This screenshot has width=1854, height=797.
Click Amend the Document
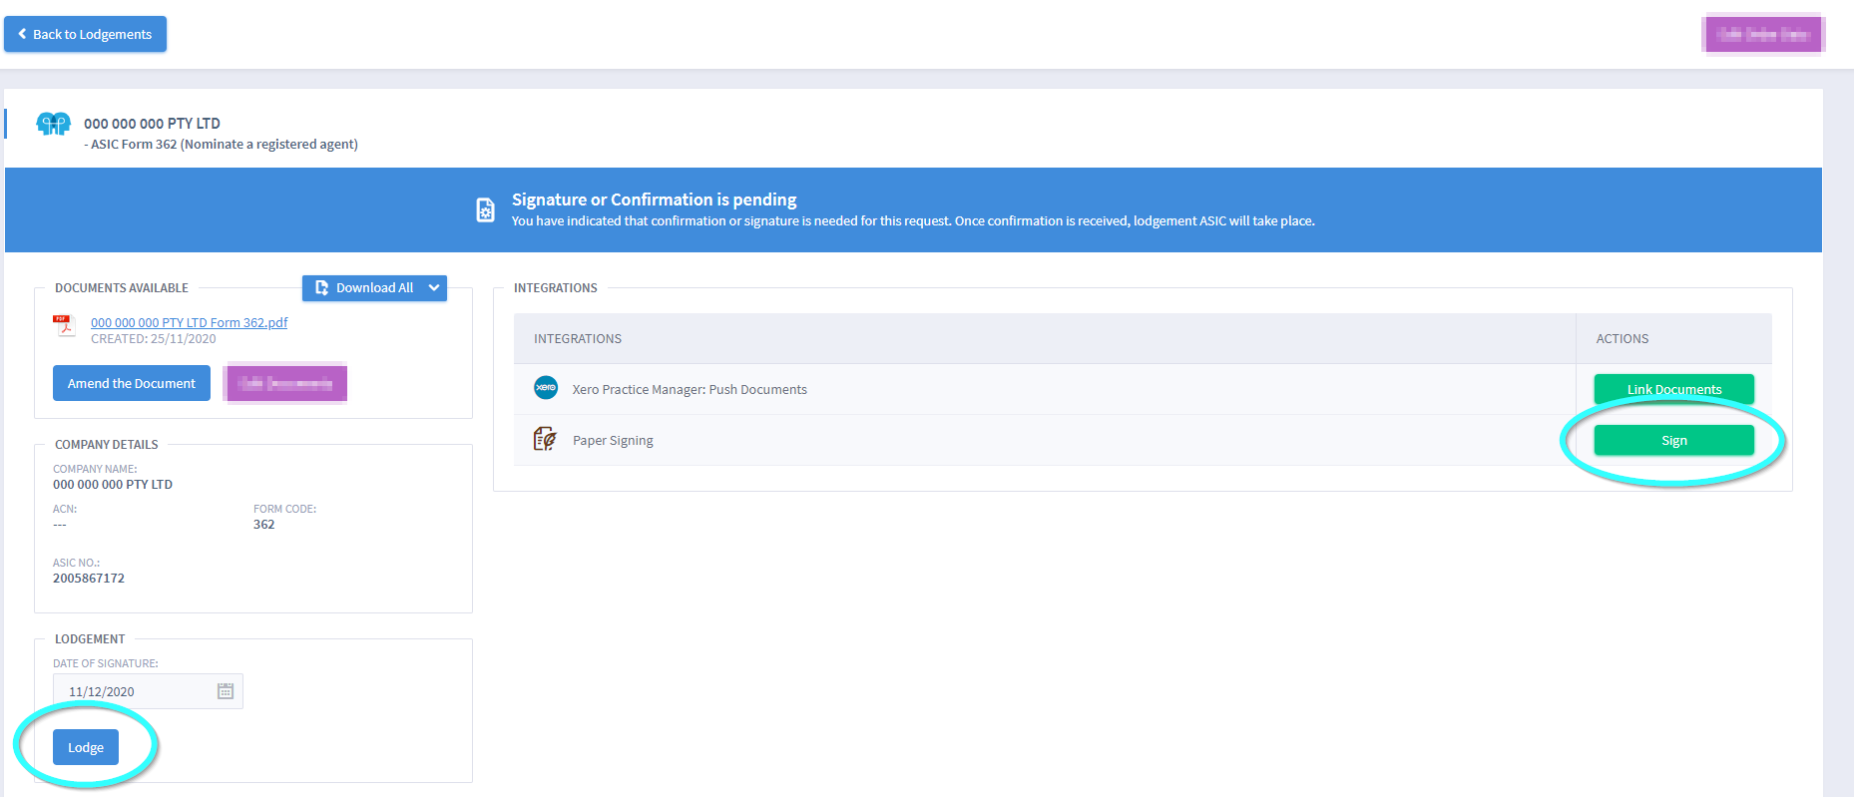click(132, 383)
